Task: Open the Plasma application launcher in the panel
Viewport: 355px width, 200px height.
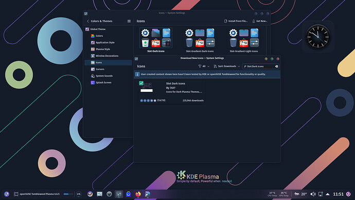Action: pos(7,194)
